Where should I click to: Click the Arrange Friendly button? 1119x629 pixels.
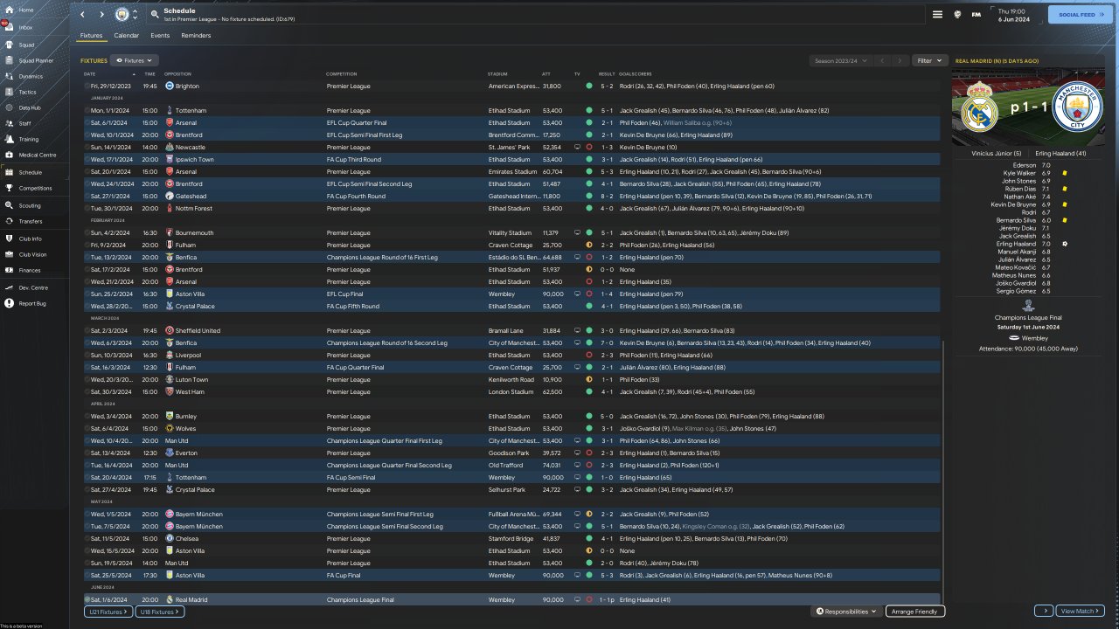click(x=915, y=612)
